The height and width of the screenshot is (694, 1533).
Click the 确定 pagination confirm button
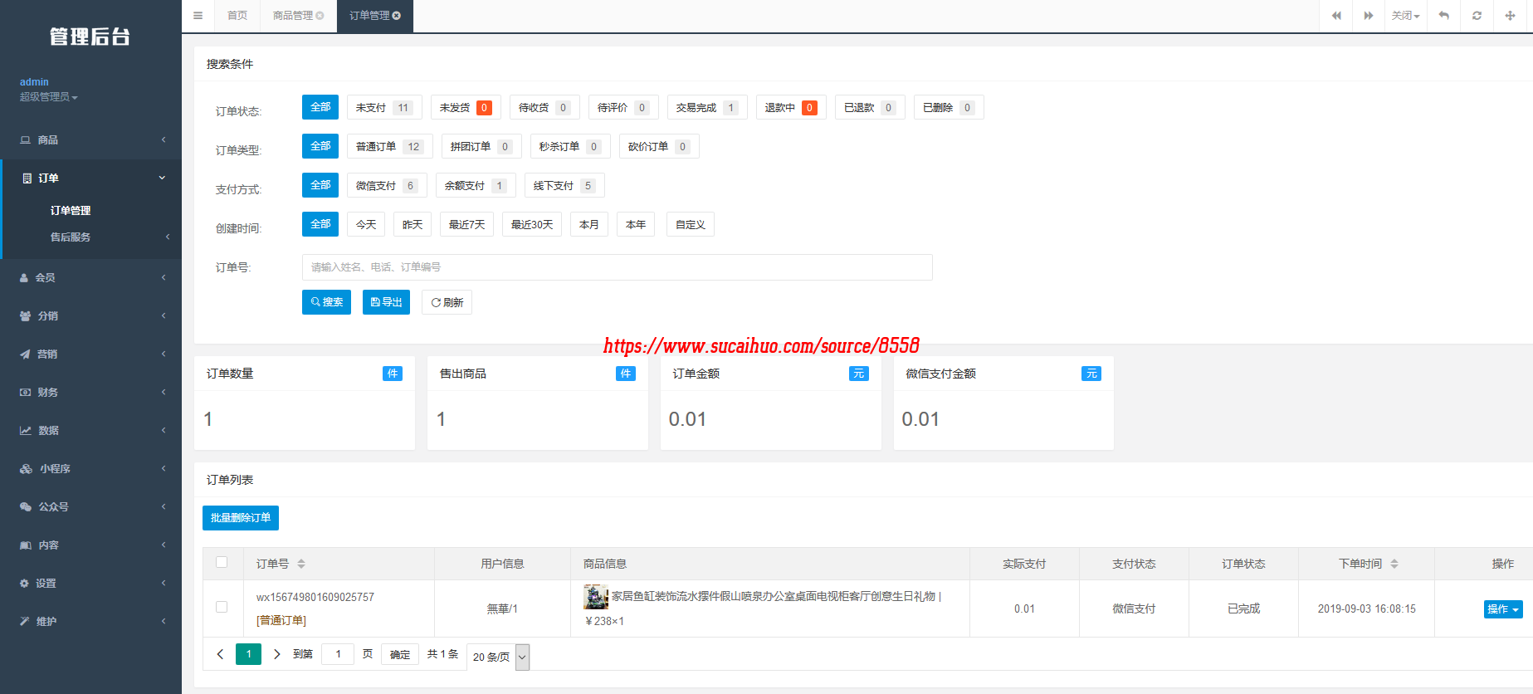pos(400,654)
